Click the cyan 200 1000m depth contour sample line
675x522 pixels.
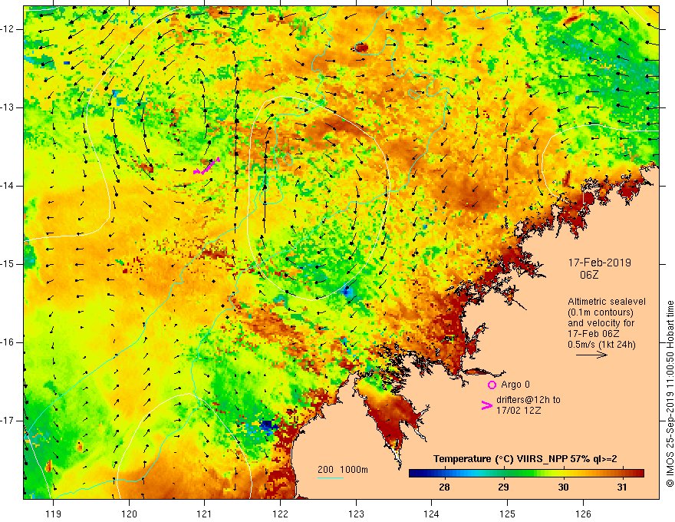pyautogui.click(x=331, y=477)
